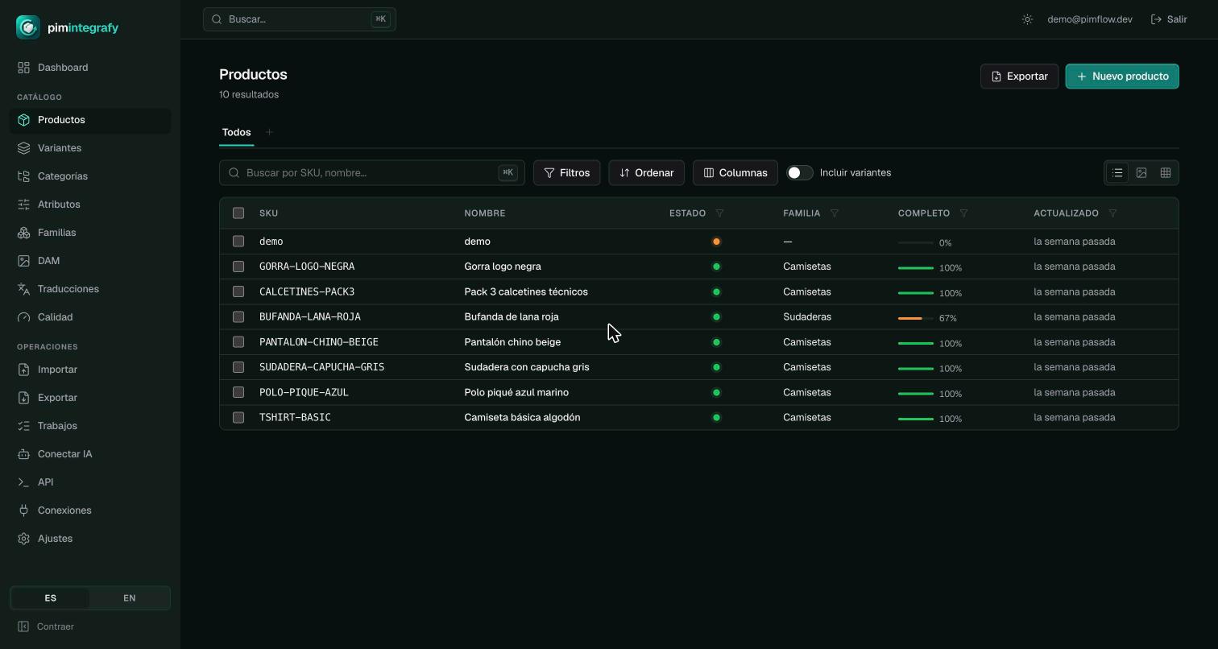Viewport: 1218px width, 649px height.
Task: Click the API terminal icon
Action: 23,482
